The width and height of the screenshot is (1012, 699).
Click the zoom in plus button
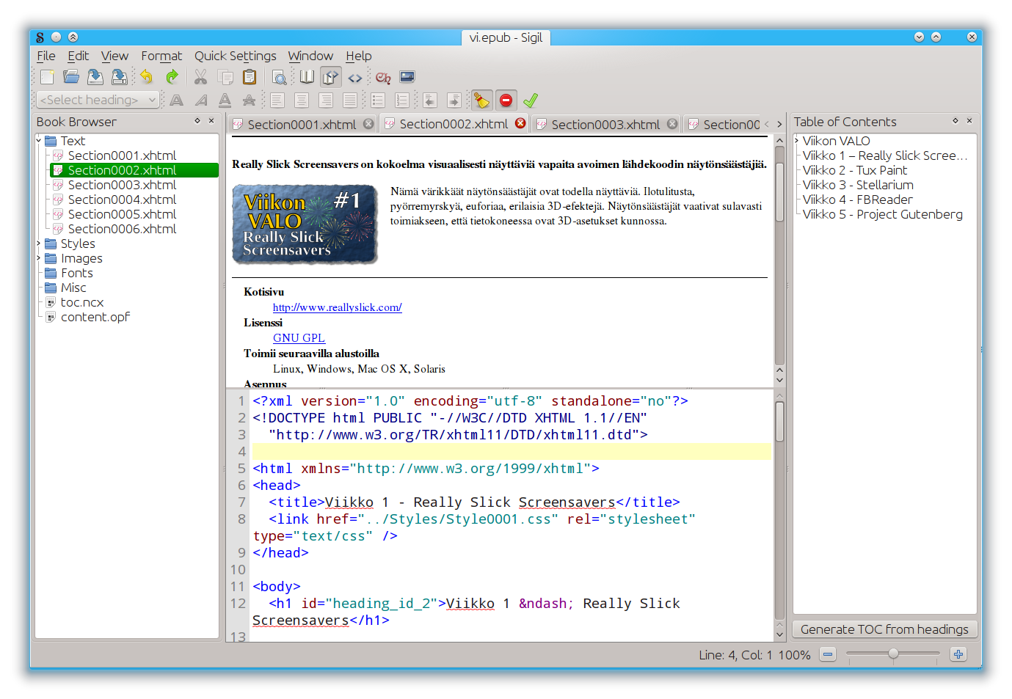click(x=958, y=654)
